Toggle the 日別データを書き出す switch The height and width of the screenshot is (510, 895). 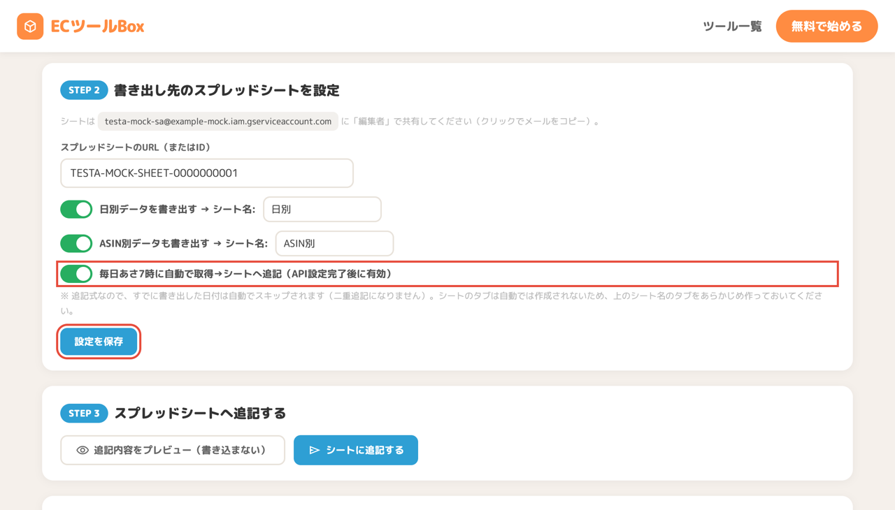click(x=76, y=209)
